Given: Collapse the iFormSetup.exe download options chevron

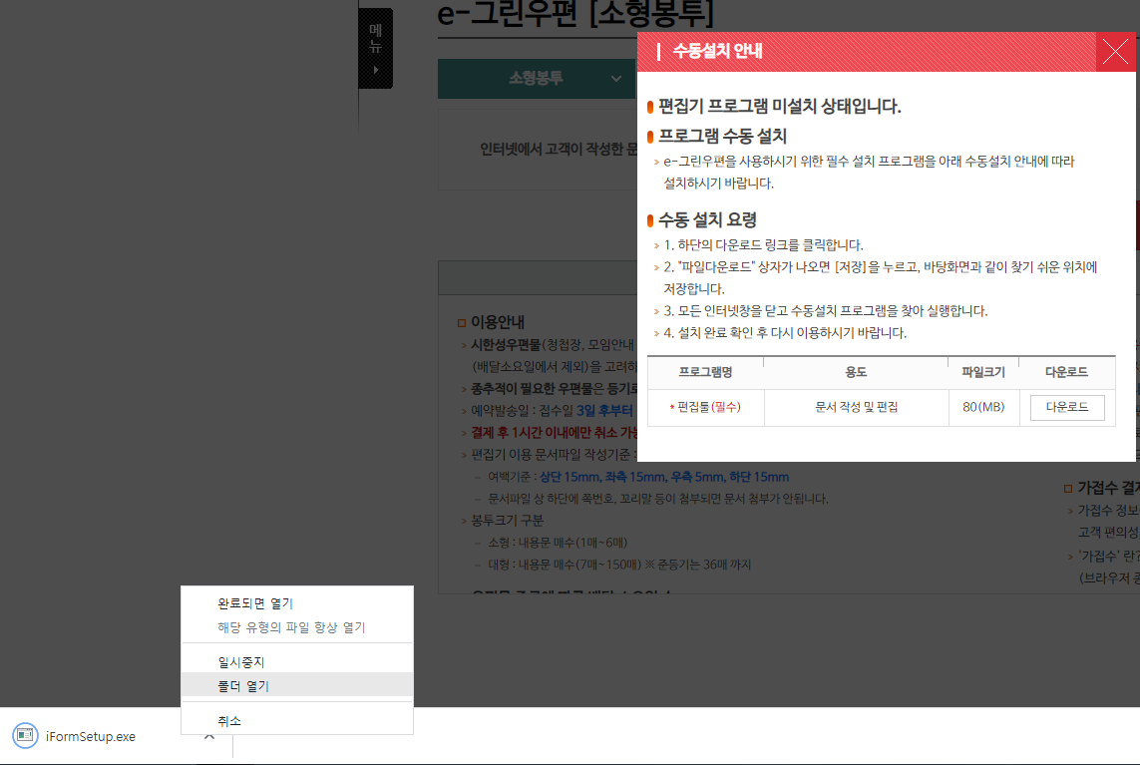Looking at the screenshot, I should pyautogui.click(x=209, y=737).
